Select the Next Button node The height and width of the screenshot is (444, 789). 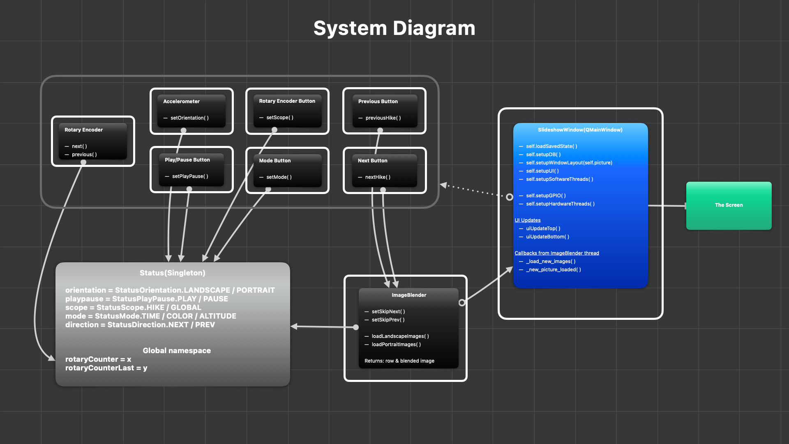tap(385, 170)
